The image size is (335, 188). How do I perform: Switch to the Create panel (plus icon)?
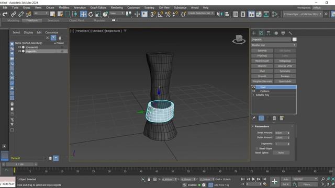click(254, 33)
